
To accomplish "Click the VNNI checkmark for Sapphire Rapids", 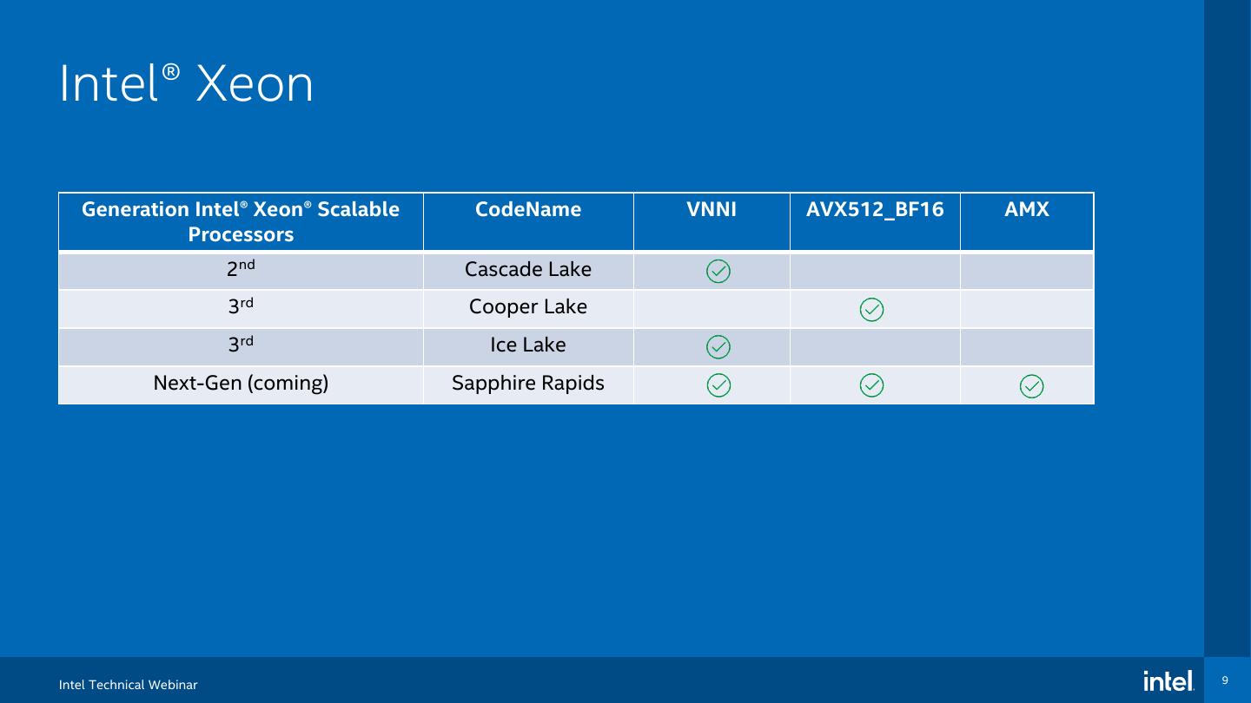I will 718,385.
